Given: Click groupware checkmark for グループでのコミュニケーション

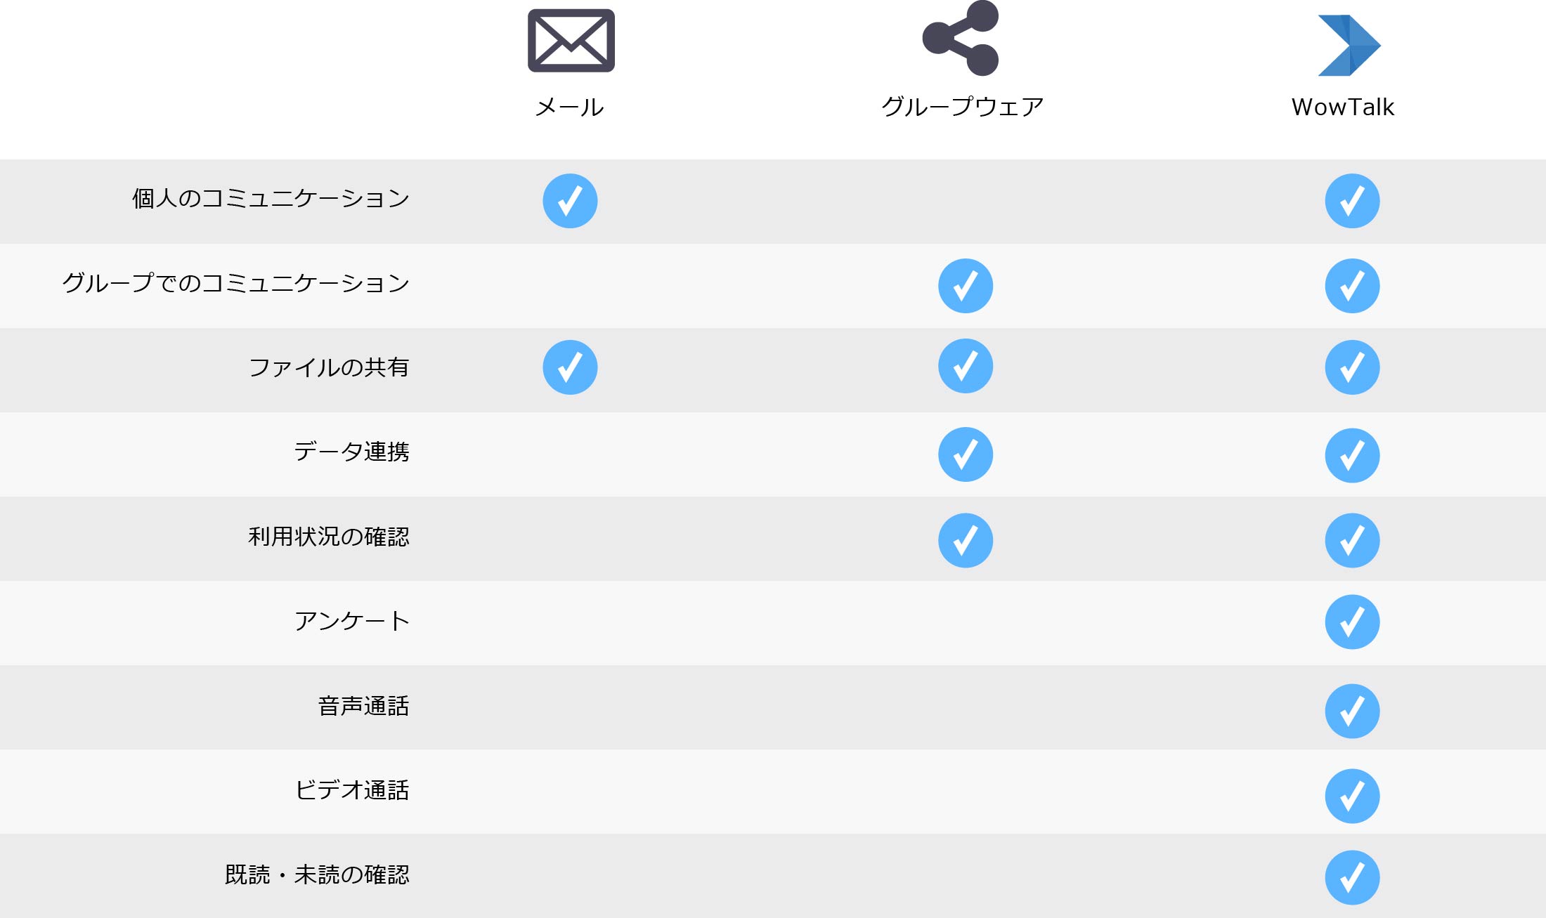Looking at the screenshot, I should 966,286.
